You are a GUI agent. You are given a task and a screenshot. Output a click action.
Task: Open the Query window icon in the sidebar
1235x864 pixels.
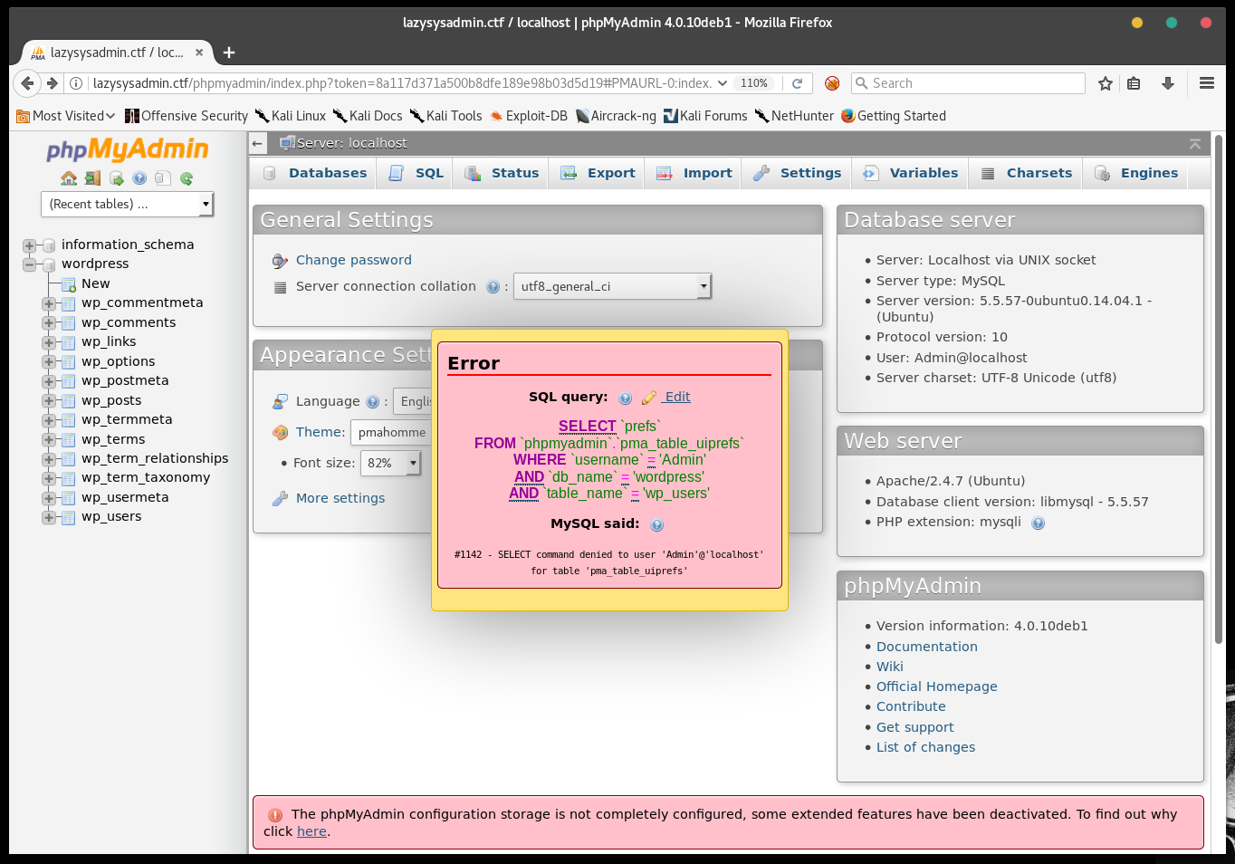click(116, 178)
